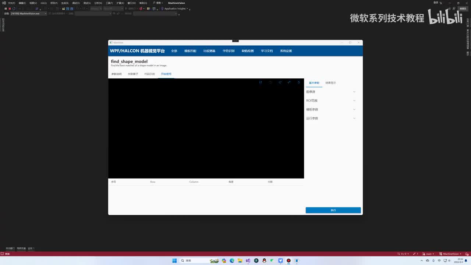Open the 全部 navigation item
This screenshot has height=265, width=471.
(174, 51)
